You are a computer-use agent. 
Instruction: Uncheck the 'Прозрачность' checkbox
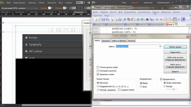161,79
